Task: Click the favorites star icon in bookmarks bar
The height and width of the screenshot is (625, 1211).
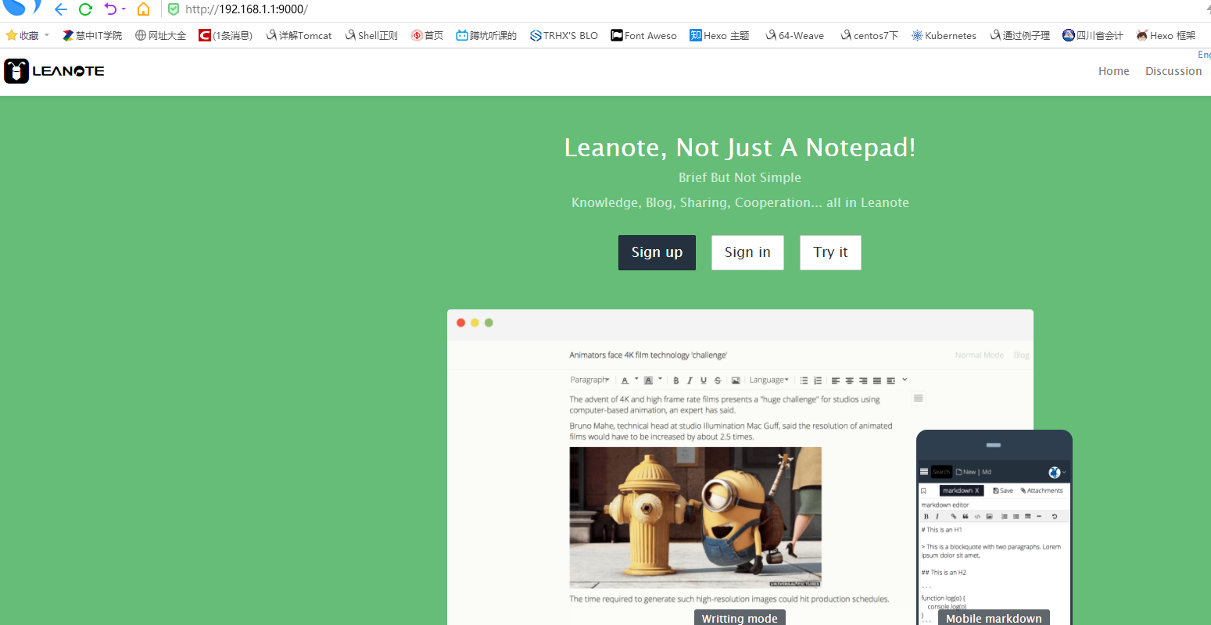Action: click(x=12, y=35)
